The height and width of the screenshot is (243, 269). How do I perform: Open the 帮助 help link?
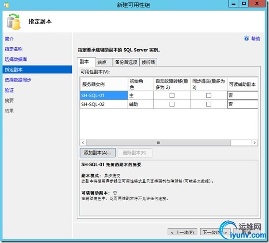pos(256,39)
